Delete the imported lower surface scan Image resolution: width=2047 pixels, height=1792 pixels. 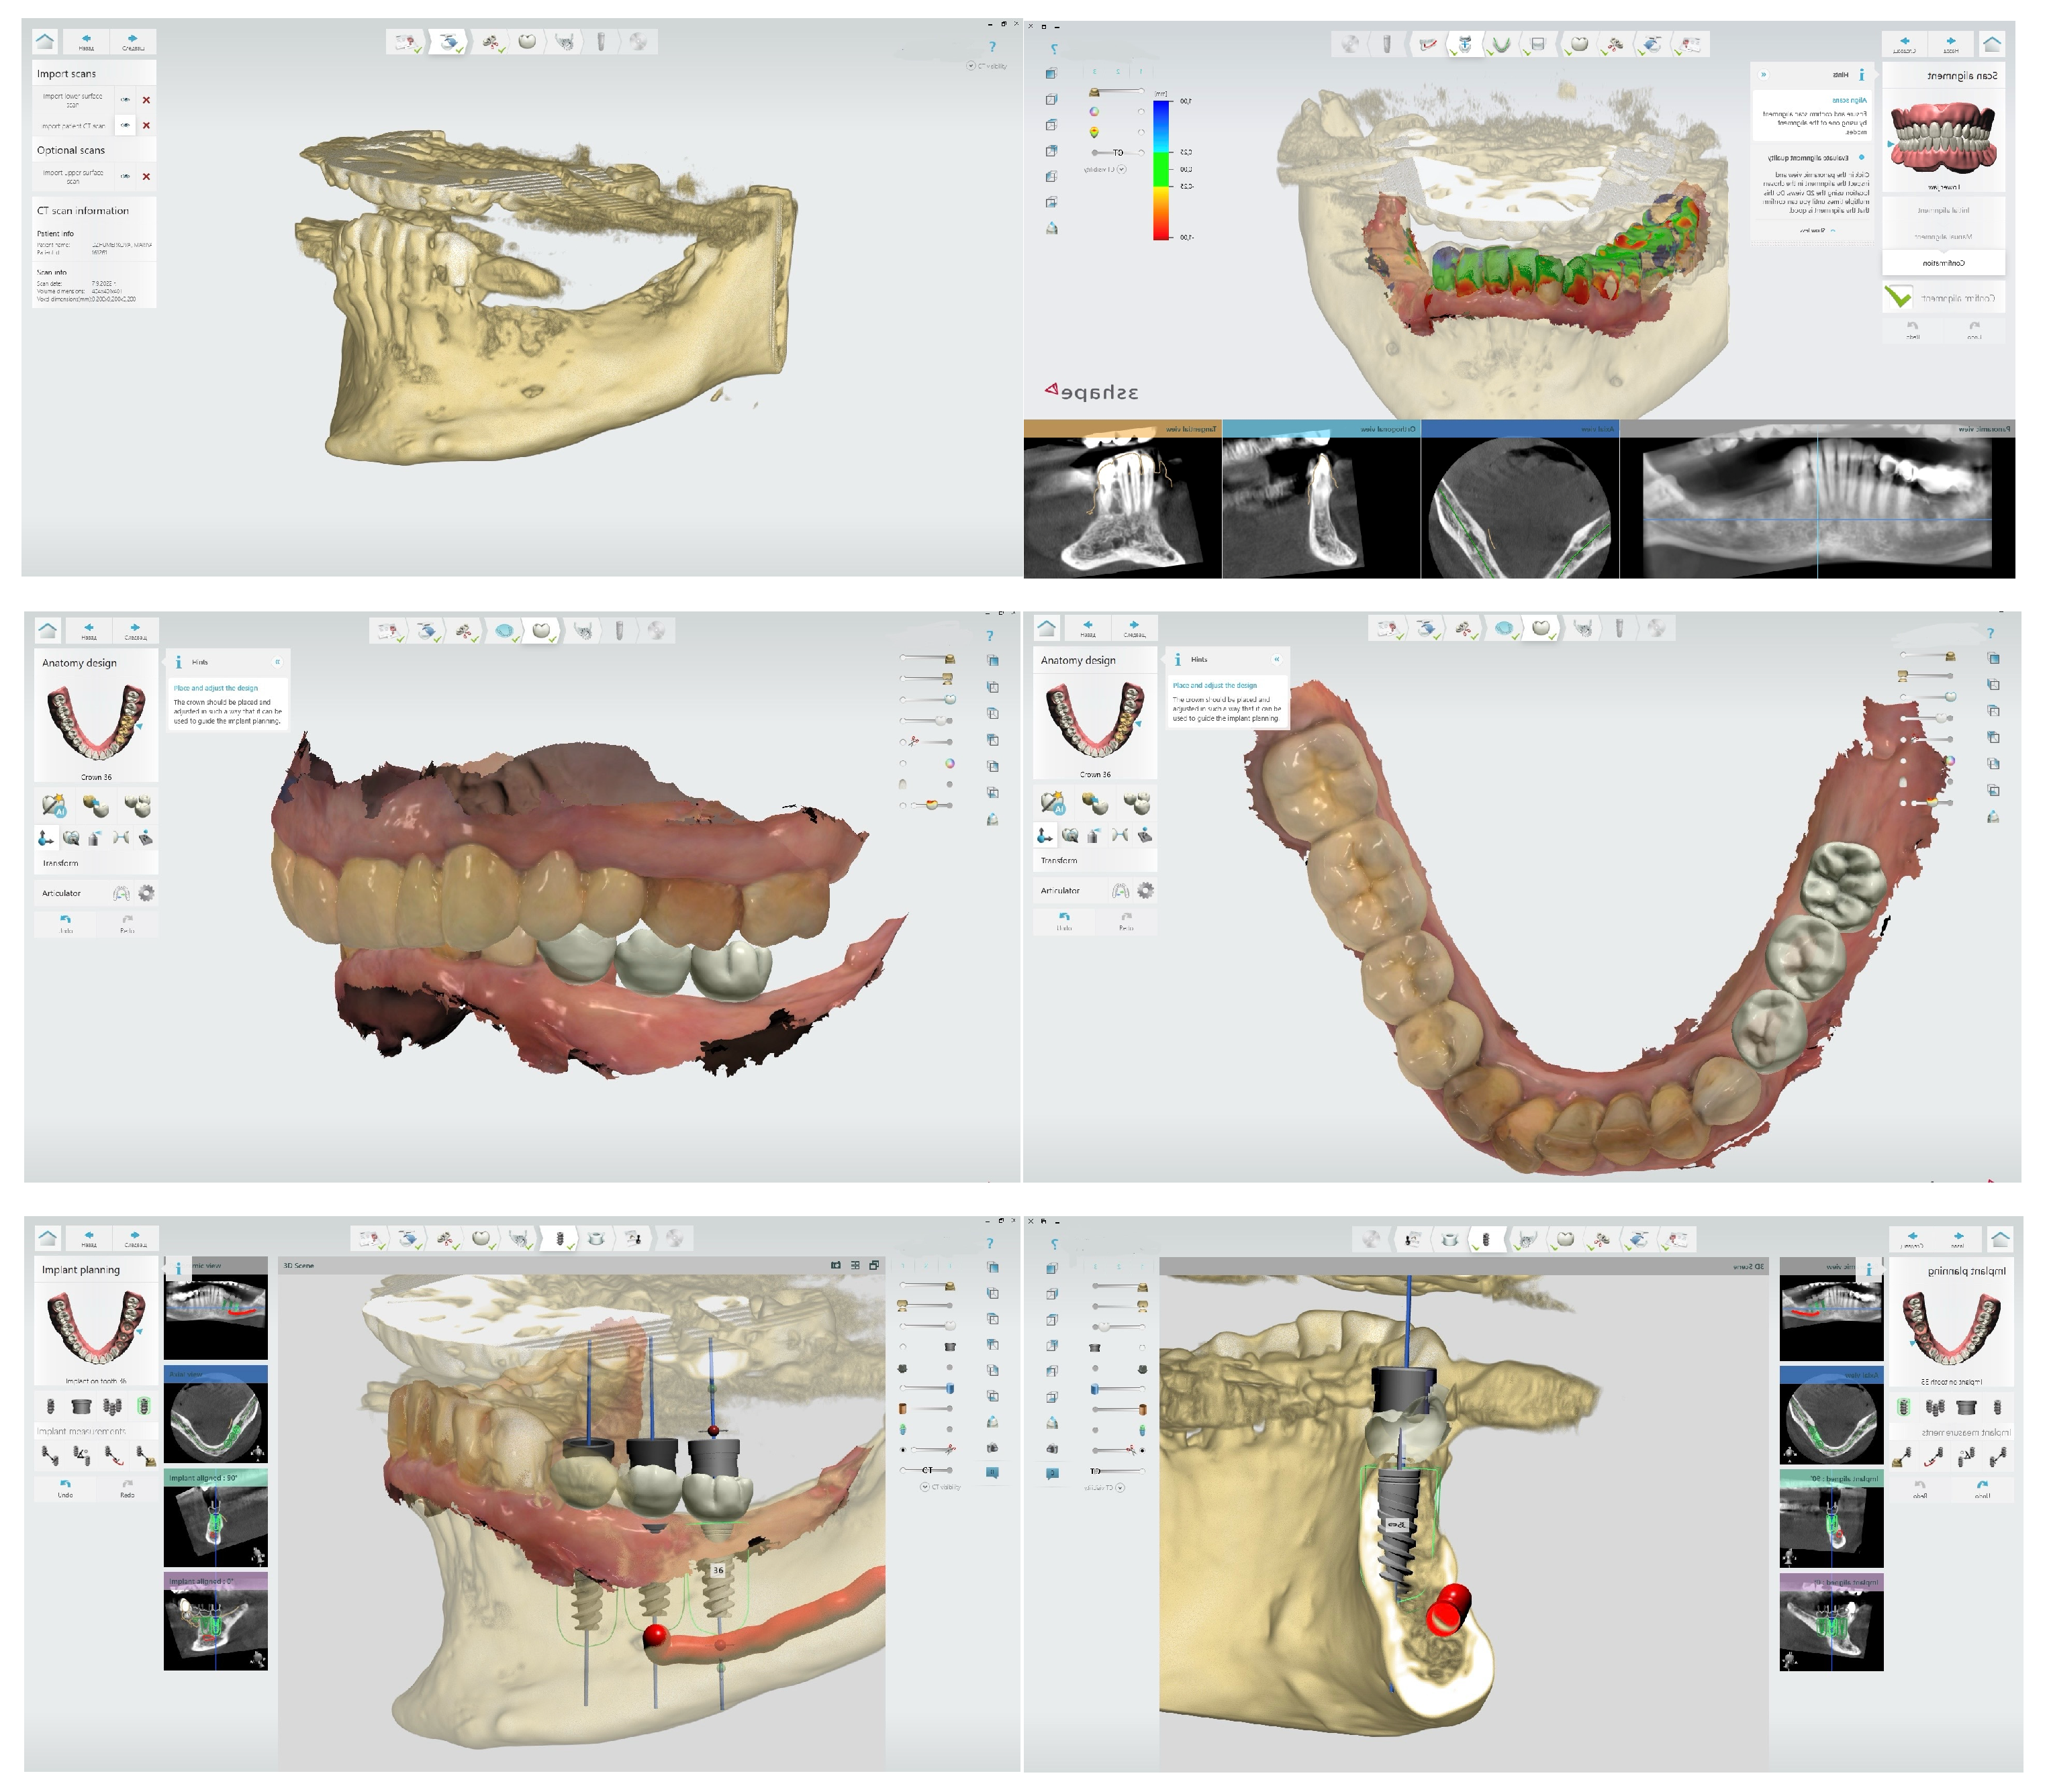pos(146,100)
